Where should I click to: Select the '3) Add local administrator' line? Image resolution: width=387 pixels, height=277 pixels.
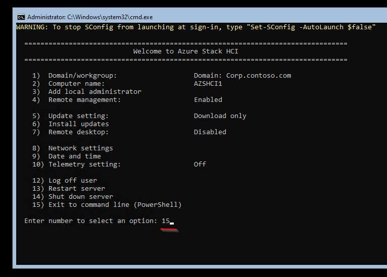(86, 92)
